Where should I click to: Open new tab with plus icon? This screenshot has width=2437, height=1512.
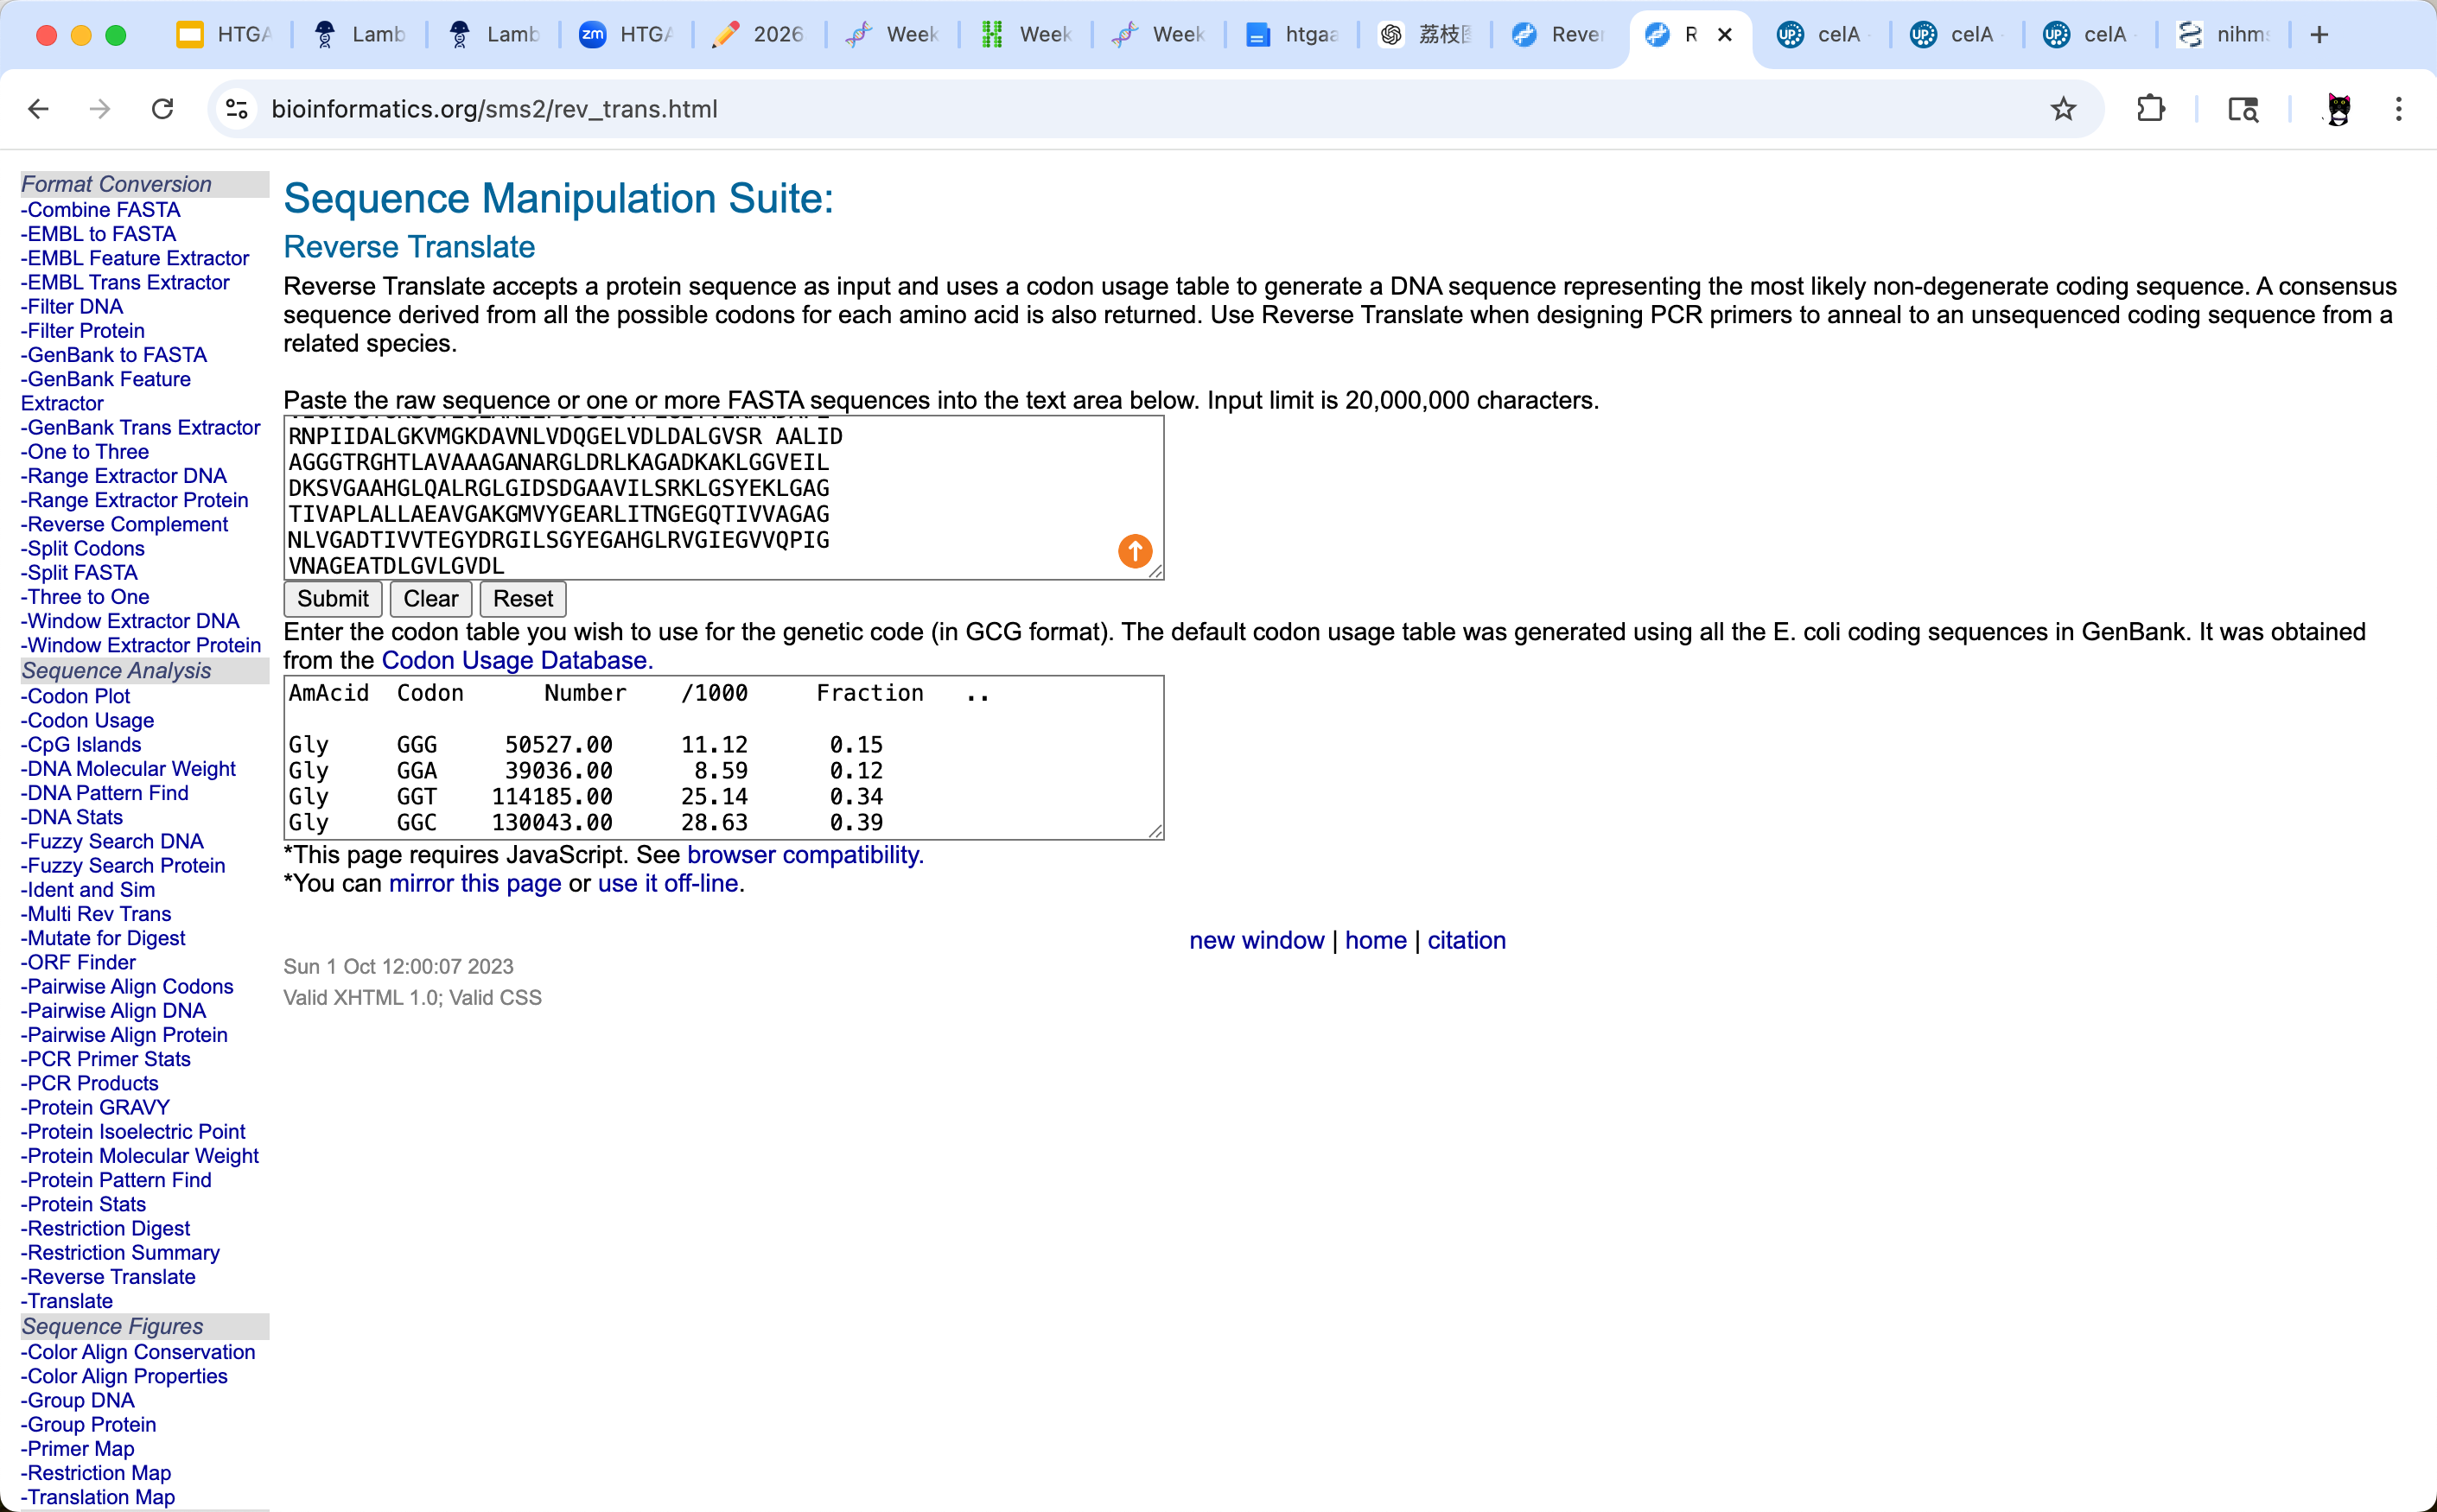click(x=2320, y=35)
